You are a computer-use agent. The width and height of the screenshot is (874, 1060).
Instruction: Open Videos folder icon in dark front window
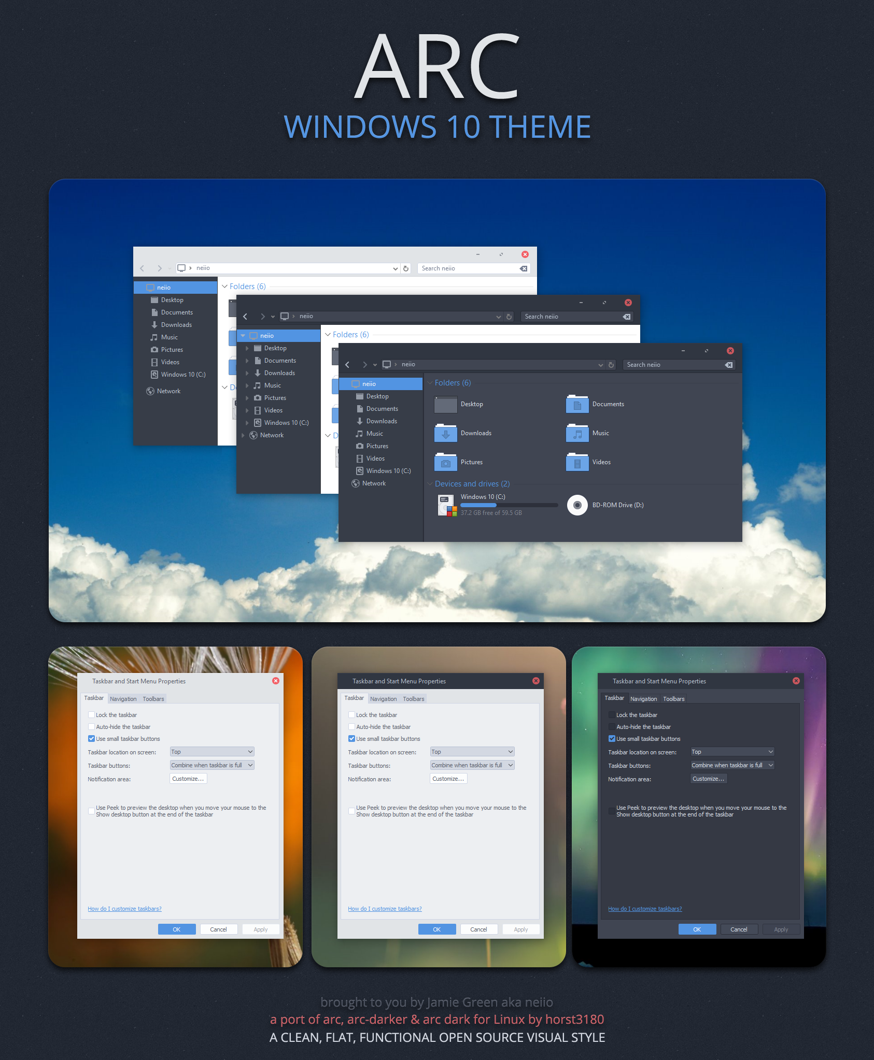pyautogui.click(x=577, y=462)
